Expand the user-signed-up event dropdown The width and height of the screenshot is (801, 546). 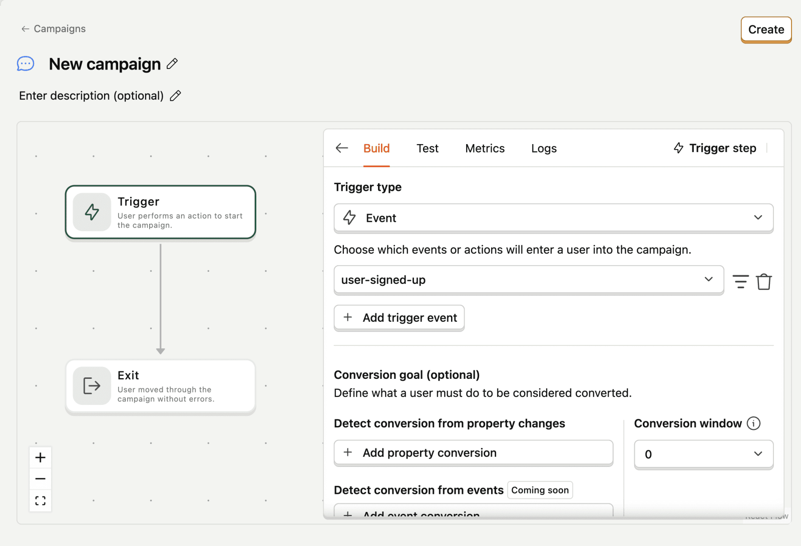tap(528, 280)
